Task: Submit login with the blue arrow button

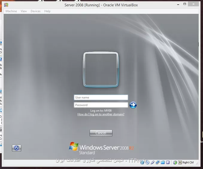Action: pyautogui.click(x=133, y=105)
